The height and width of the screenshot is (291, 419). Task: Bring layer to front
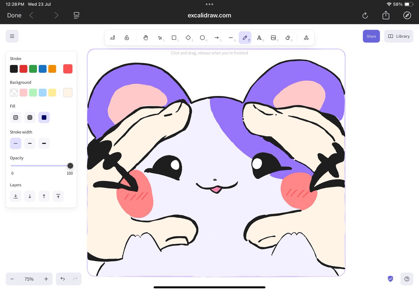point(58,196)
